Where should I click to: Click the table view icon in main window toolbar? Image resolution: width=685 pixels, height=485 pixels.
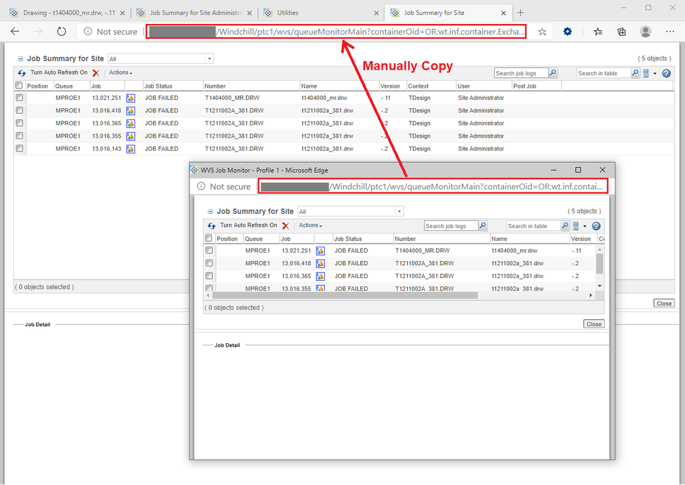(x=647, y=73)
